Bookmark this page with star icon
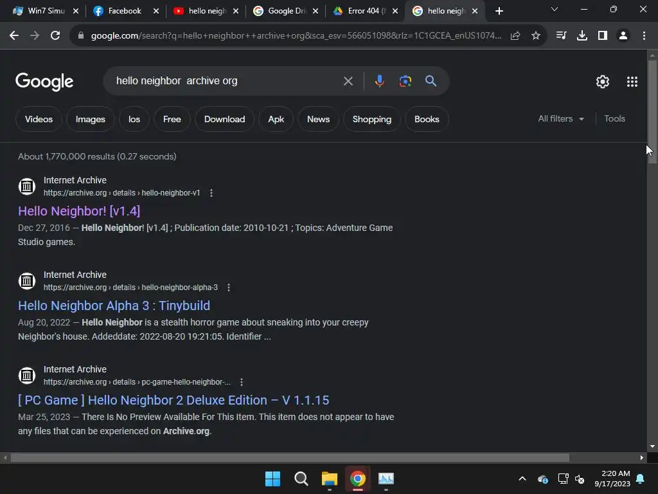 point(536,36)
